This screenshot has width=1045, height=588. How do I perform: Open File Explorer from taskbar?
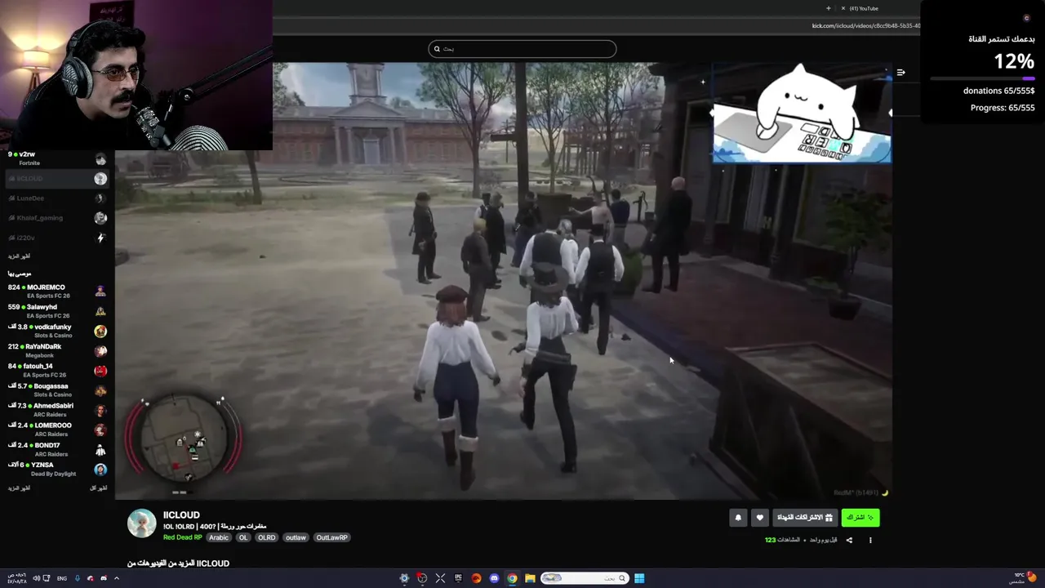coord(530,578)
